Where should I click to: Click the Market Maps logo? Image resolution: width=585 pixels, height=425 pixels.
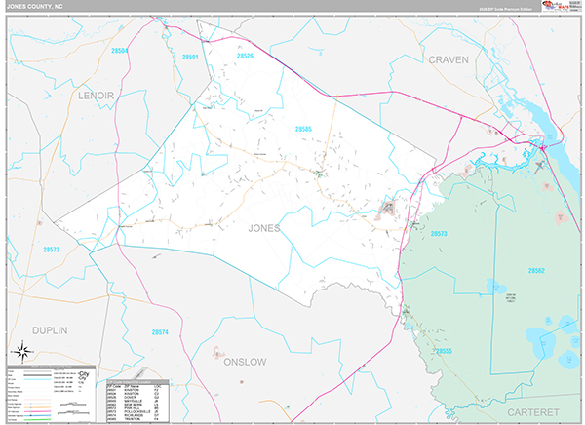click(x=556, y=9)
